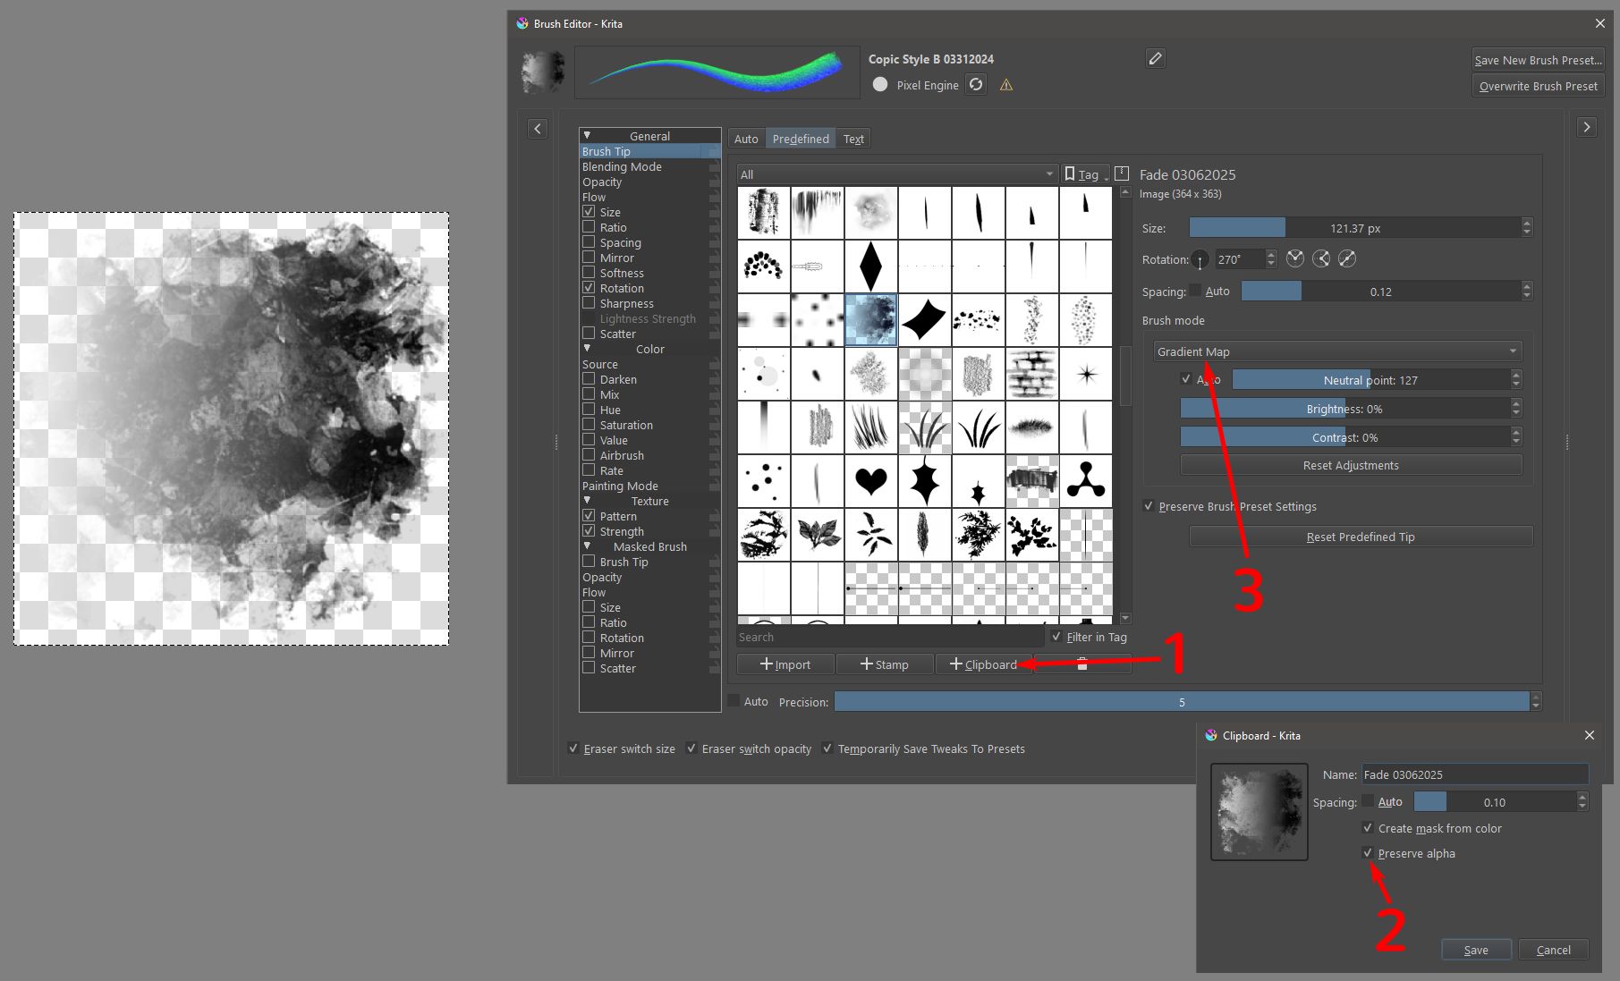The image size is (1620, 981).
Task: Click the Reset Predefined Tip button
Action: [1360, 537]
